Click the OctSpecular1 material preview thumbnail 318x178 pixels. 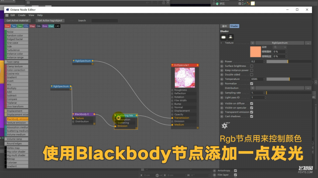tap(185, 78)
